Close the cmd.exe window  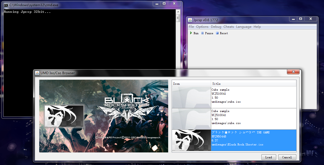point(174,3)
